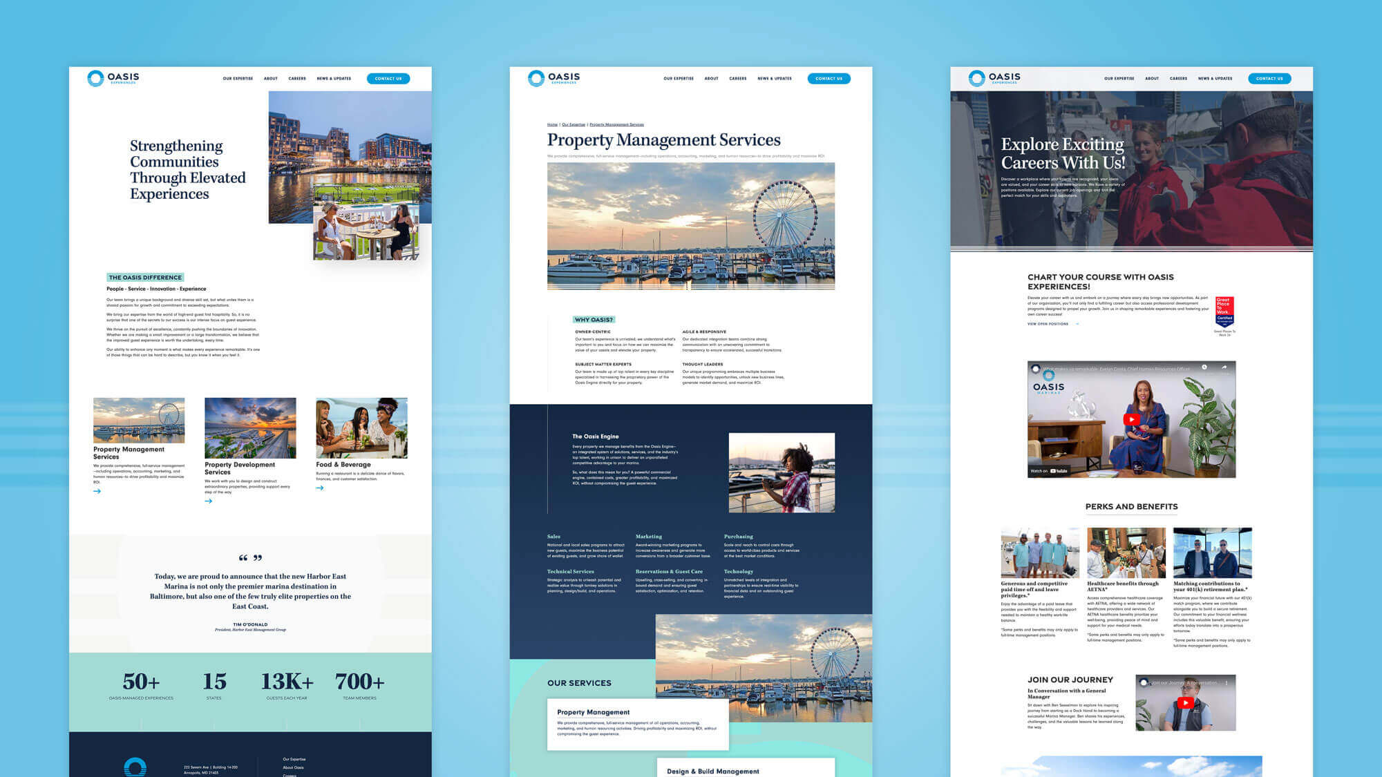Image resolution: width=1382 pixels, height=777 pixels.
Task: Click Oasis logo on middle Property Management page
Action: (553, 78)
